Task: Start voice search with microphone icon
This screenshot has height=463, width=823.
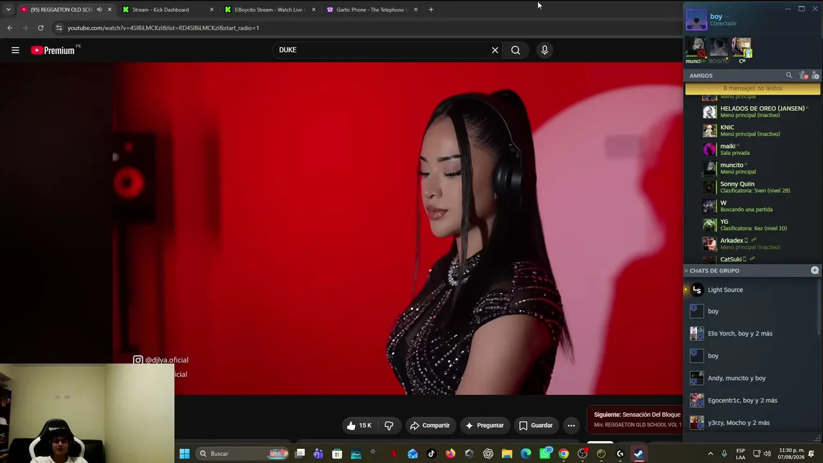Action: (545, 50)
